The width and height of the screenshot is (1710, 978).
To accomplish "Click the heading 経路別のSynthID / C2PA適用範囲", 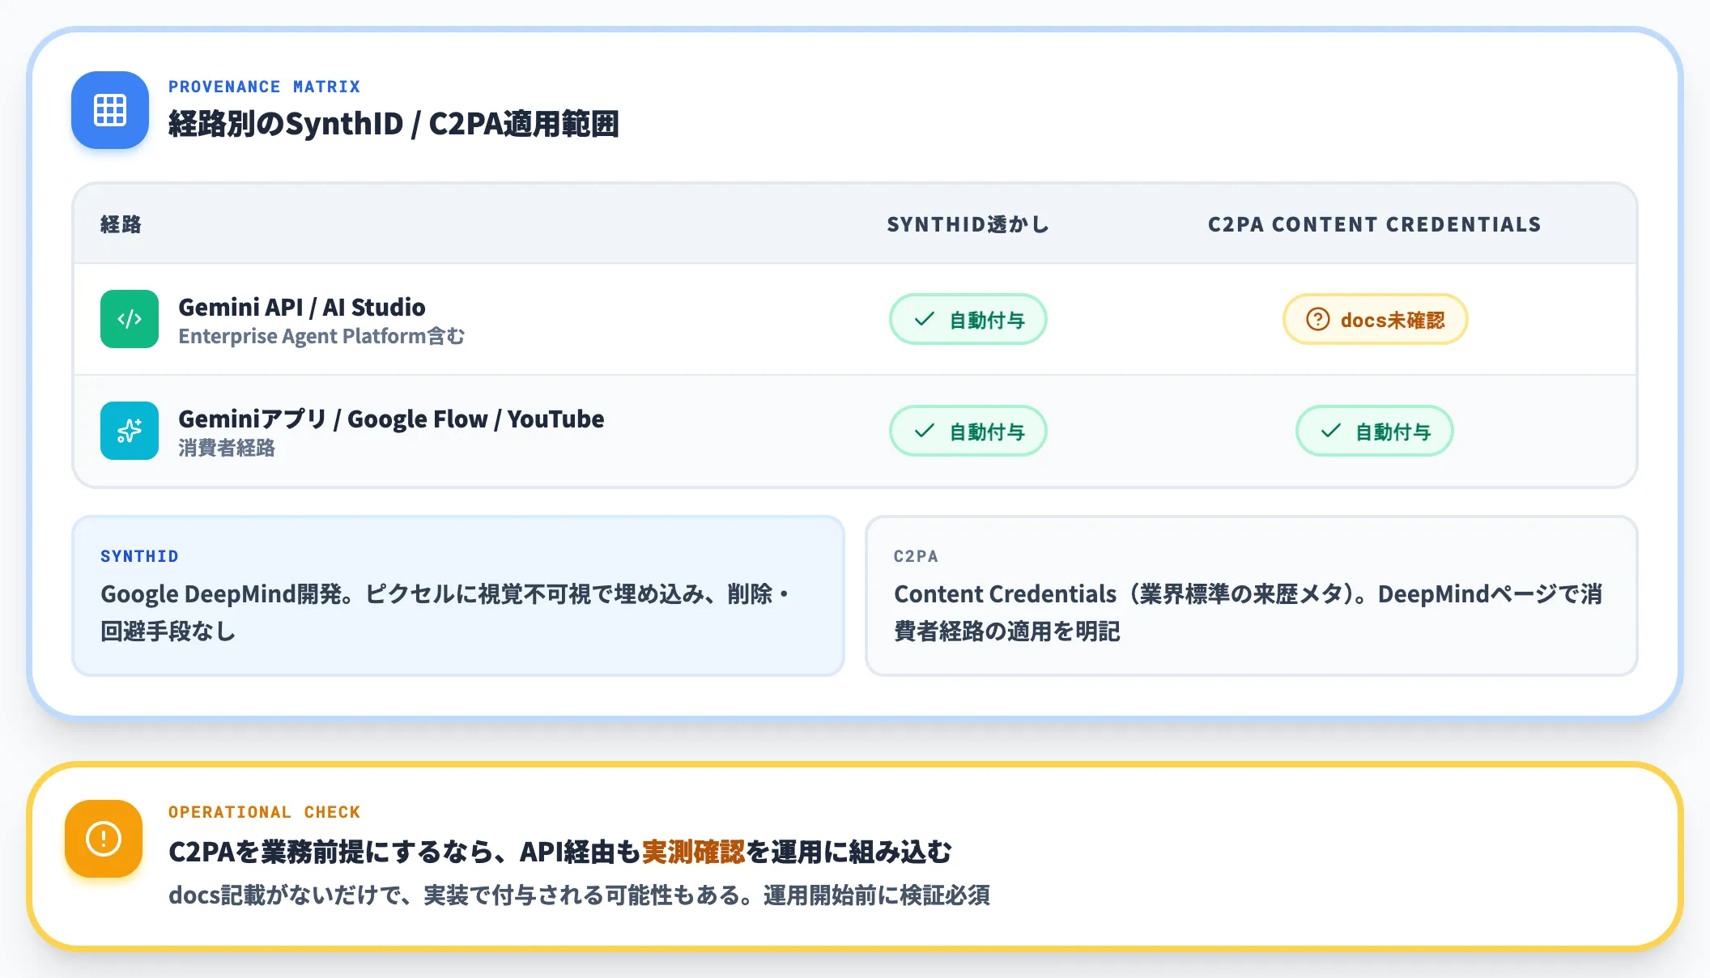I will [393, 124].
